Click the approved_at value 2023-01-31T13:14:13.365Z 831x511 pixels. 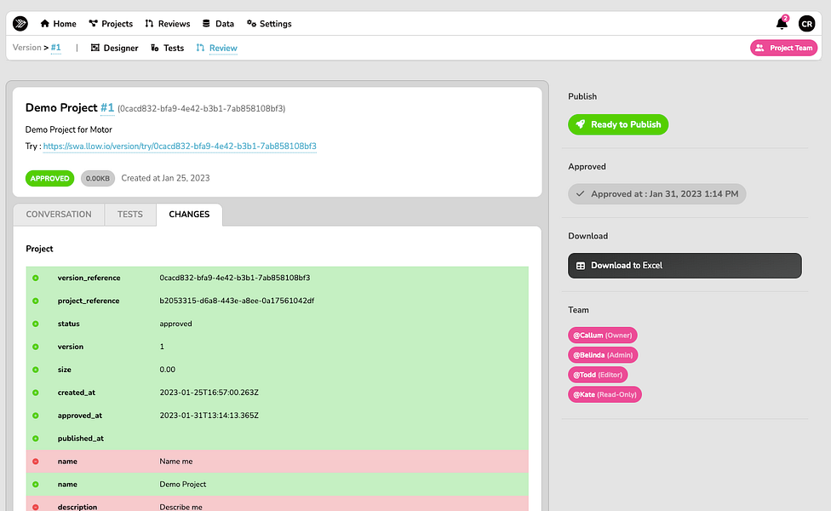[x=209, y=416]
